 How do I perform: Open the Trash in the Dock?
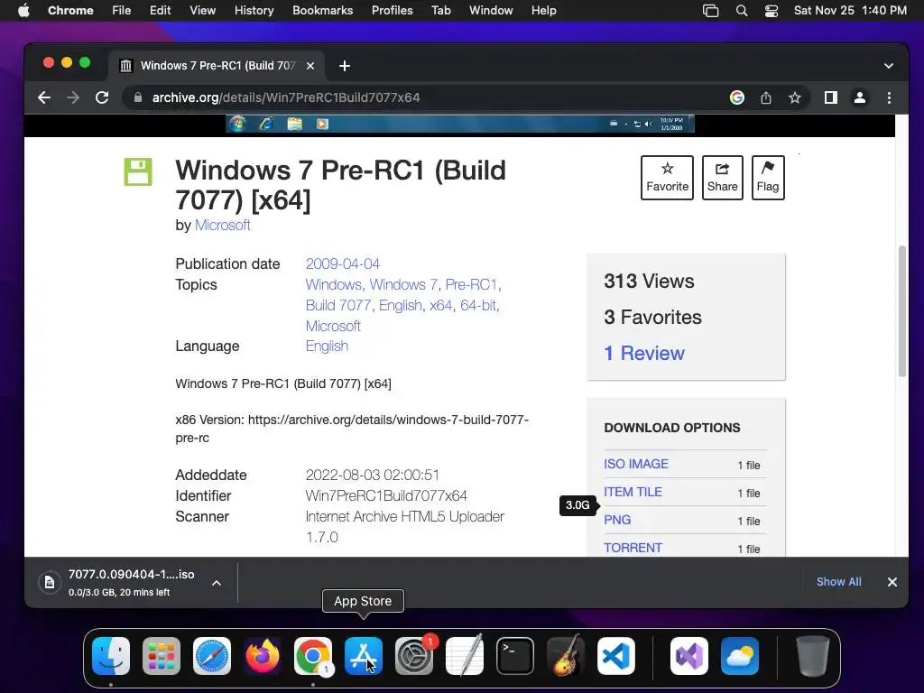click(813, 656)
